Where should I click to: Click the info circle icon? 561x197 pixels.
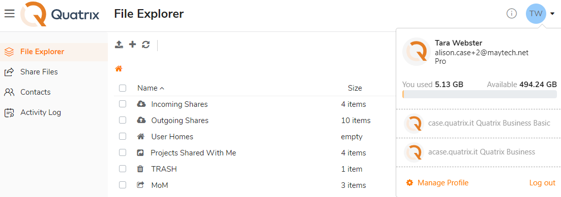tap(512, 14)
